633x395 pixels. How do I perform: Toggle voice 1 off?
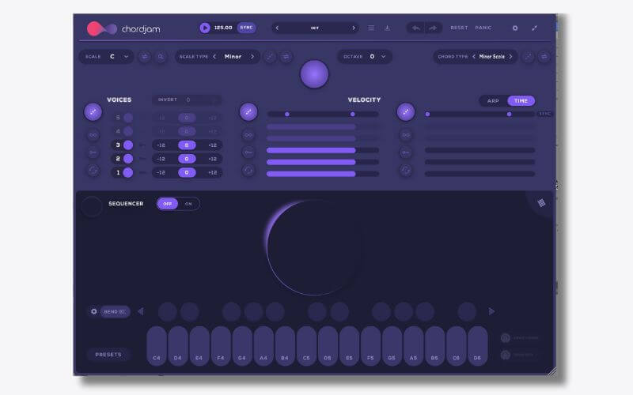pyautogui.click(x=128, y=172)
